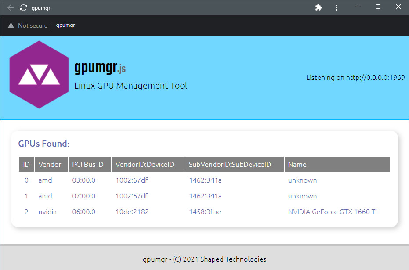Click the gpumgr.js title heading
This screenshot has width=409, height=270.
point(100,68)
